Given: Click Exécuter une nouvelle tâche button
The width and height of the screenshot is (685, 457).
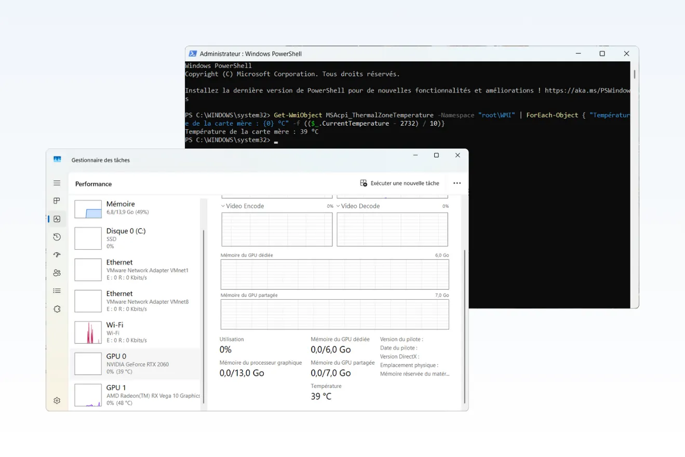Looking at the screenshot, I should 399,183.
